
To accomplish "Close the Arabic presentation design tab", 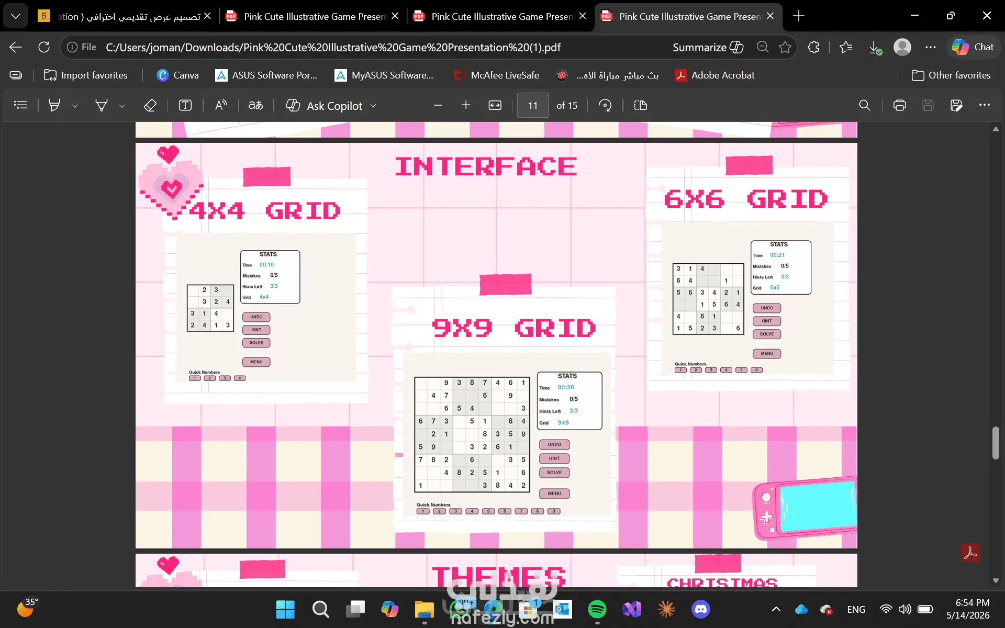I will pos(207,16).
